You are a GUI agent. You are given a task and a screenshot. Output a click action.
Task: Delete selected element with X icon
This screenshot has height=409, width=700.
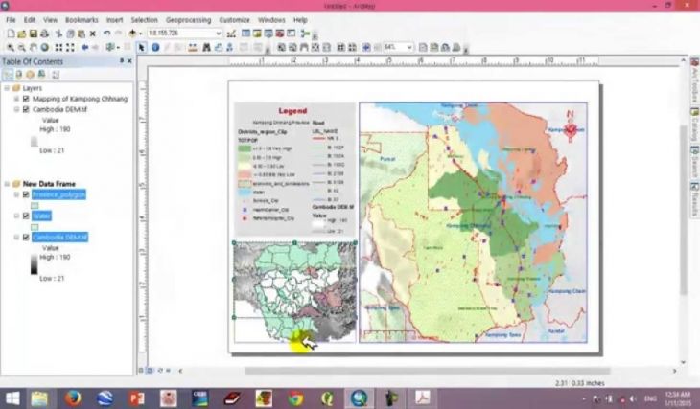(93, 34)
